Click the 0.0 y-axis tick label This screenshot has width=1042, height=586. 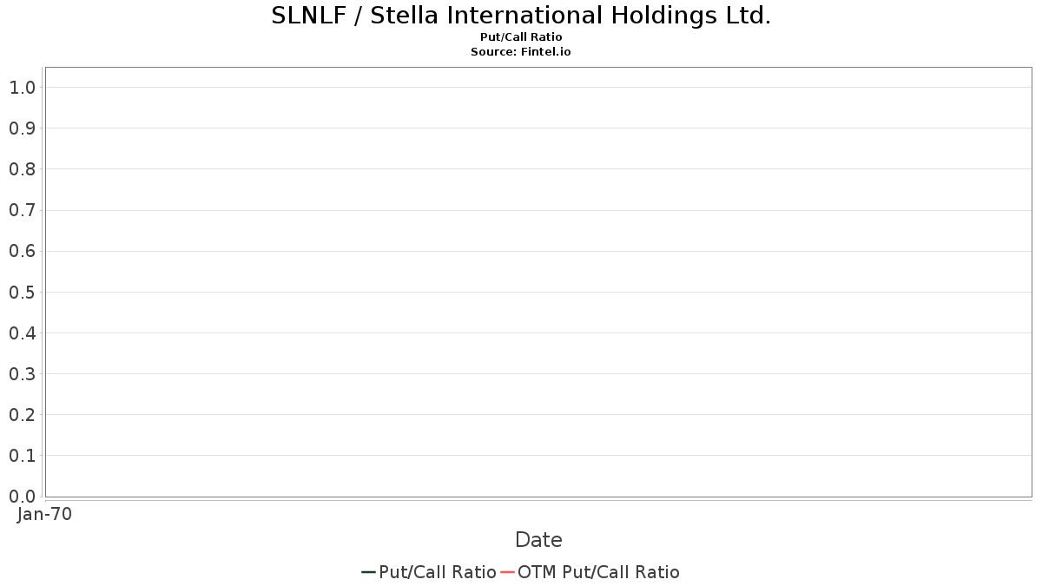(x=22, y=497)
